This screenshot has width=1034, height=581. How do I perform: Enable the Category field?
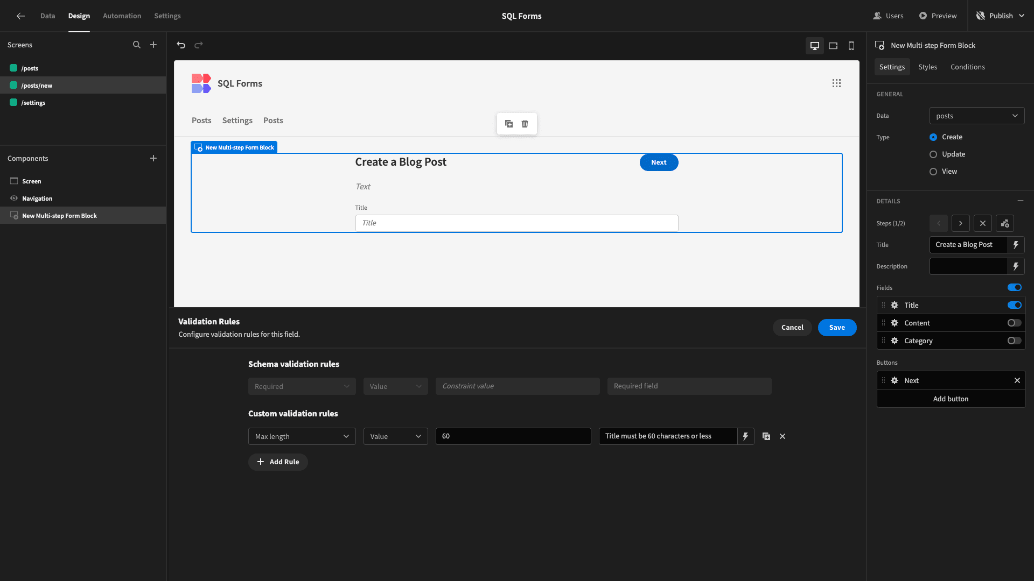pyautogui.click(x=1015, y=341)
